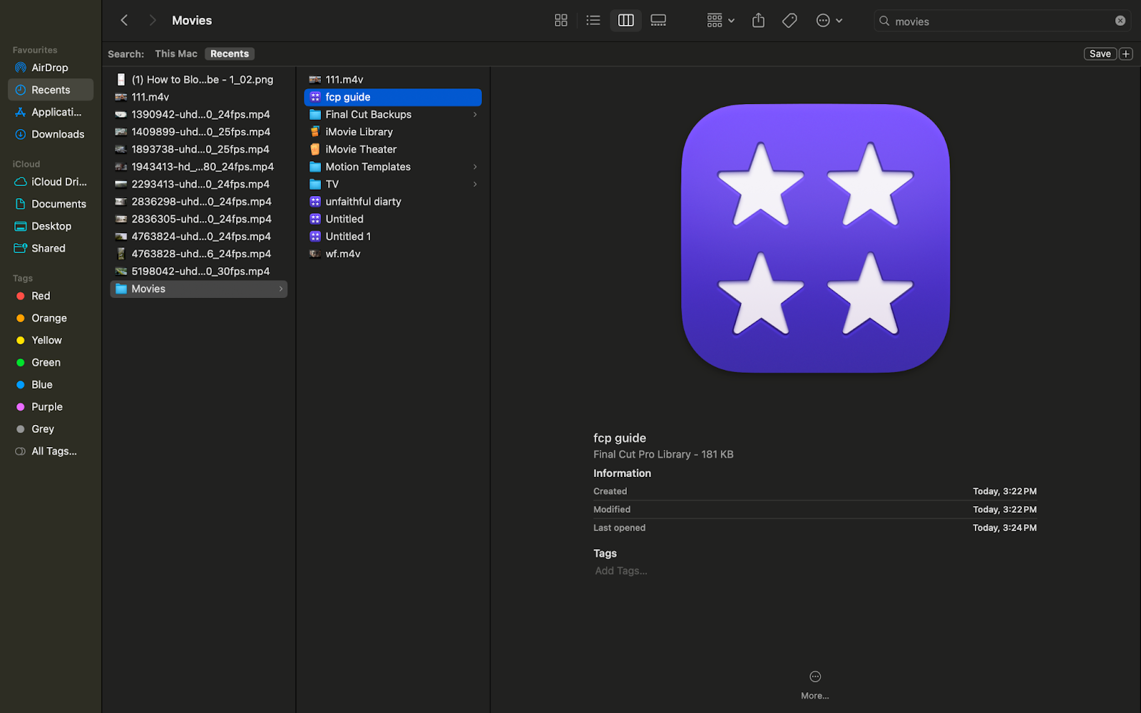Image resolution: width=1141 pixels, height=713 pixels.
Task: Open iCloud Drive in the sidebar
Action: (x=50, y=182)
